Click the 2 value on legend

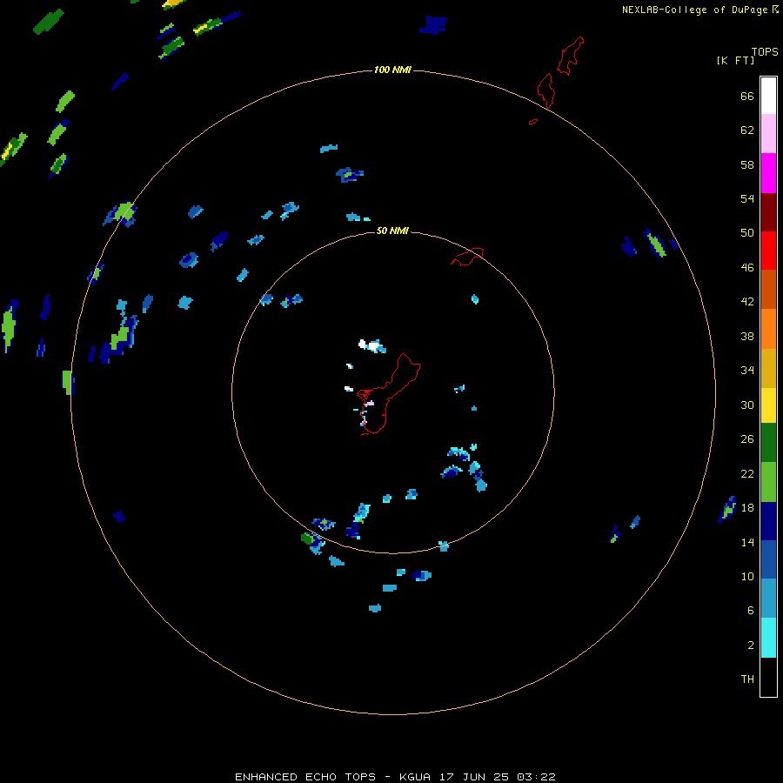tap(751, 646)
